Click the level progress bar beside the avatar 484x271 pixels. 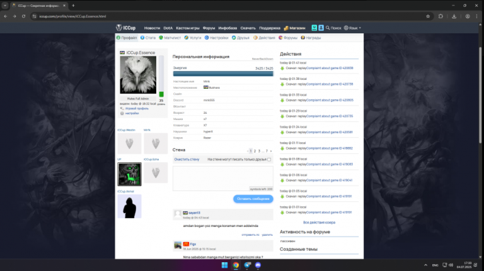[x=161, y=76]
